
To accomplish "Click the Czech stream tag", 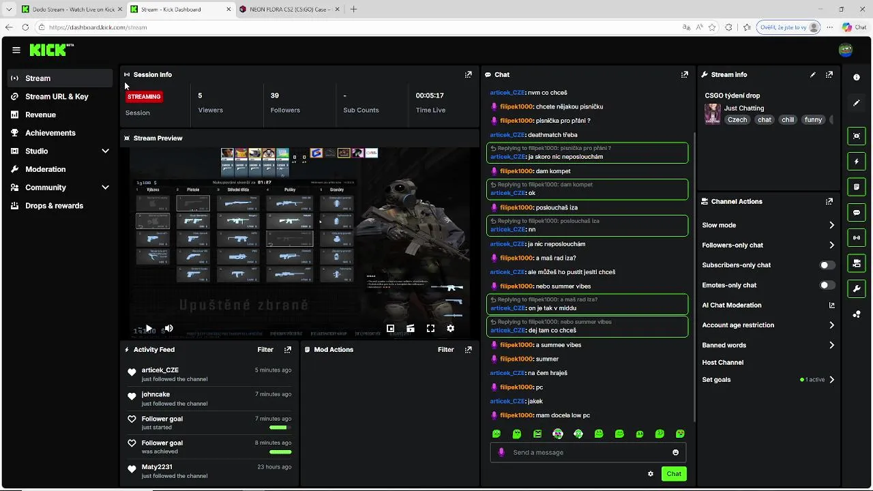I will (x=737, y=119).
